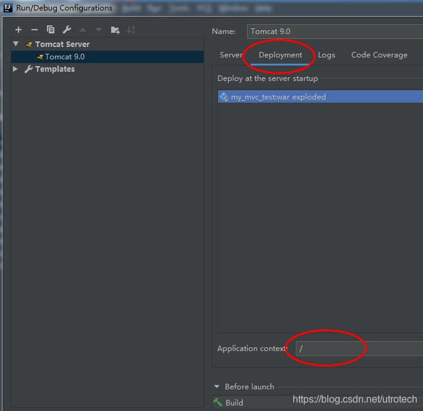Open the Code Coverage tab
This screenshot has height=411, width=423.
(379, 55)
